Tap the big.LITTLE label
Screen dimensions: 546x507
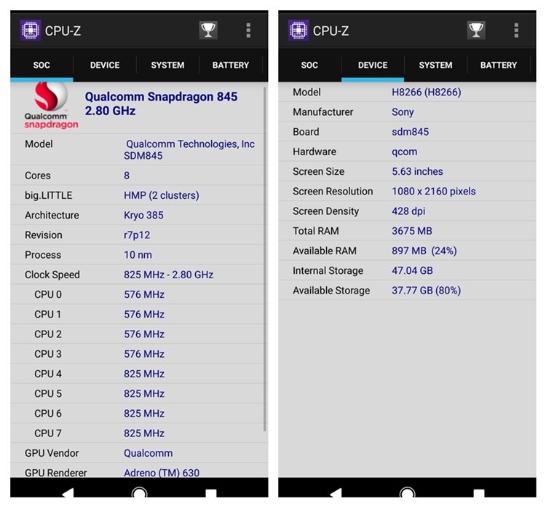tap(48, 195)
